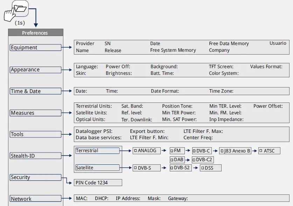Select the Position Tone: setting
293x206 pixels.
(x=177, y=106)
